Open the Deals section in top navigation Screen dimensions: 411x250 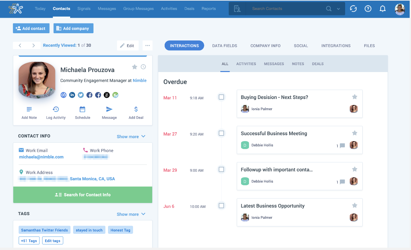(189, 9)
